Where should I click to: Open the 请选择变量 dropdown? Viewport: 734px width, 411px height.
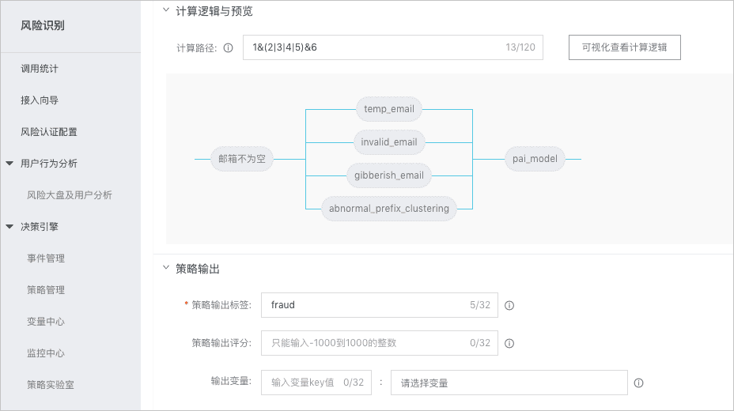[509, 383]
